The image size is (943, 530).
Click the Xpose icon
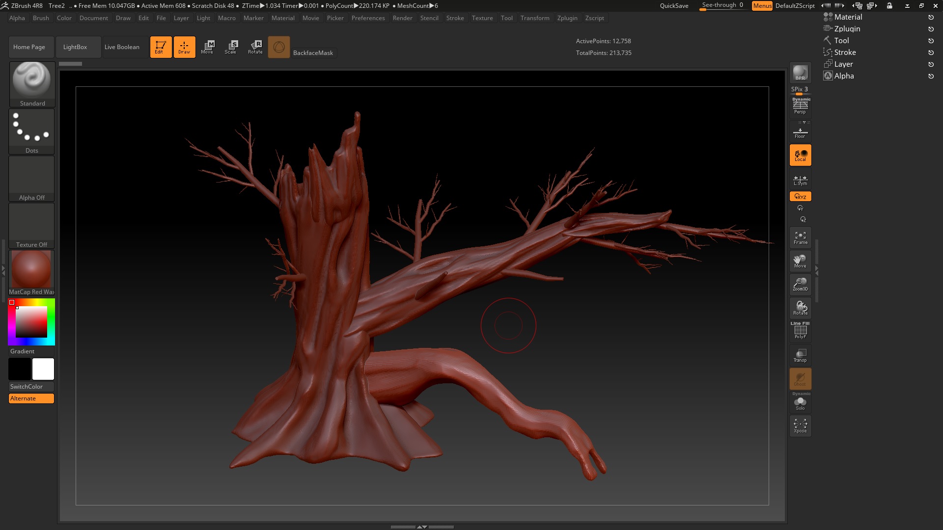coord(800,425)
